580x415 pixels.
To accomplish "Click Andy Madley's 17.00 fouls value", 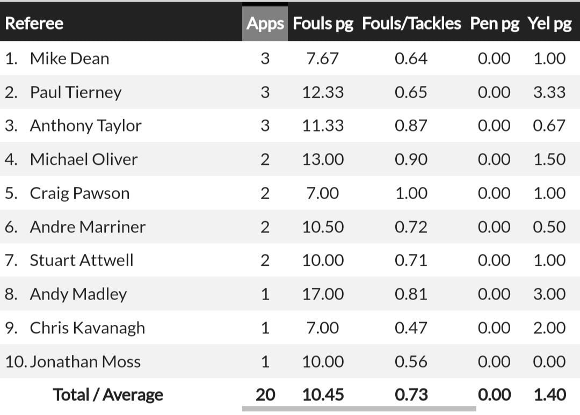I will (x=323, y=294).
